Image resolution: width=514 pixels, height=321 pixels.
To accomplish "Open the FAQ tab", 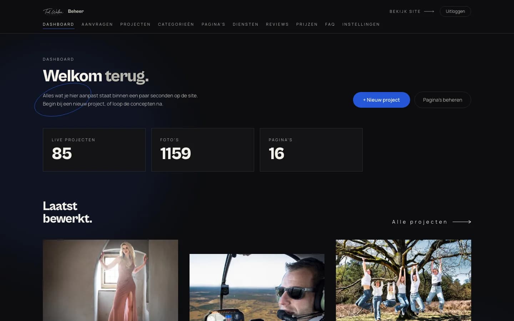I will [330, 24].
